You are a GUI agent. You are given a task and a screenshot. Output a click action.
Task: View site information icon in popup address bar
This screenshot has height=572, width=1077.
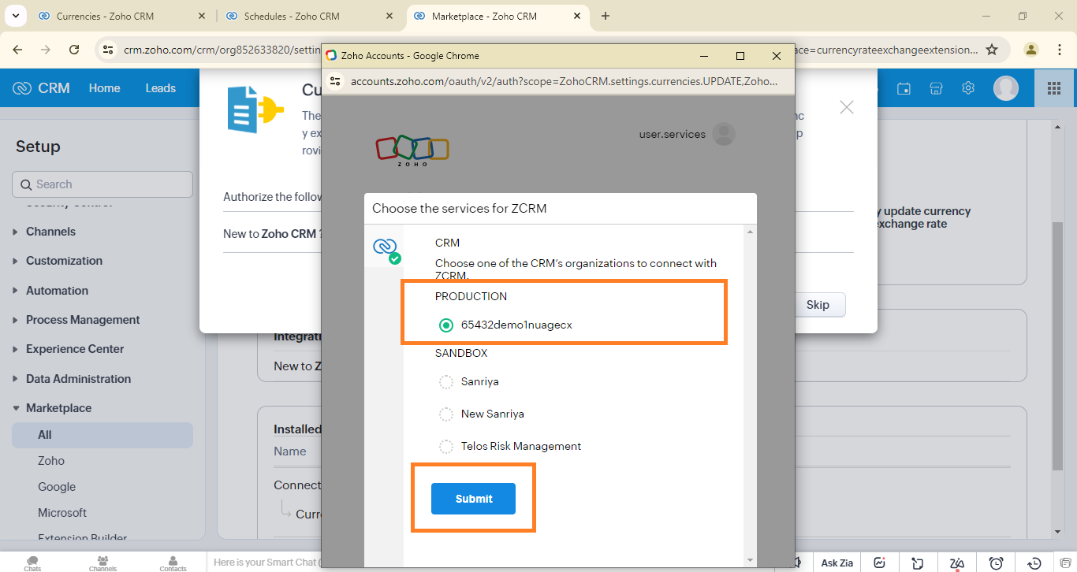click(335, 81)
